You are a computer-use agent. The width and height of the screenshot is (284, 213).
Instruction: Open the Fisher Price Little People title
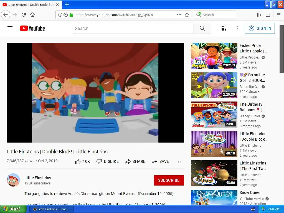coord(253,48)
